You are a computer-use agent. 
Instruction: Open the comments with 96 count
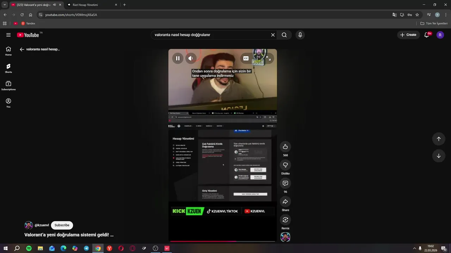click(285, 183)
